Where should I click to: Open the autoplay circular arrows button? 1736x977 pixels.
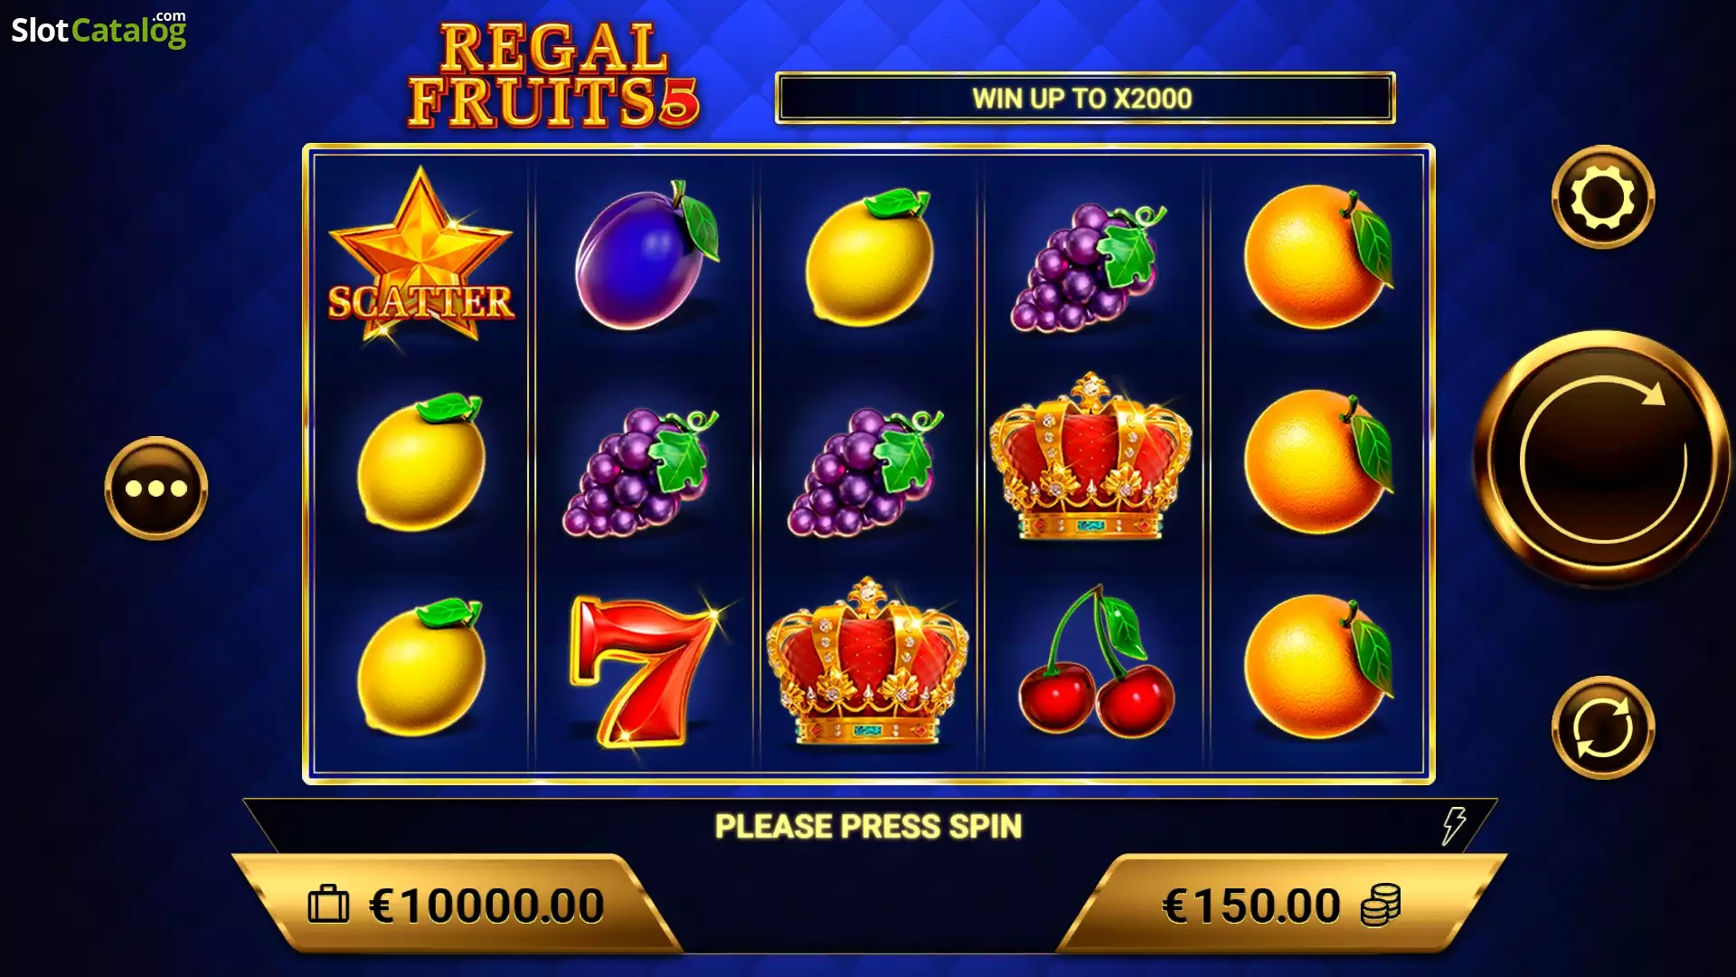tap(1603, 727)
